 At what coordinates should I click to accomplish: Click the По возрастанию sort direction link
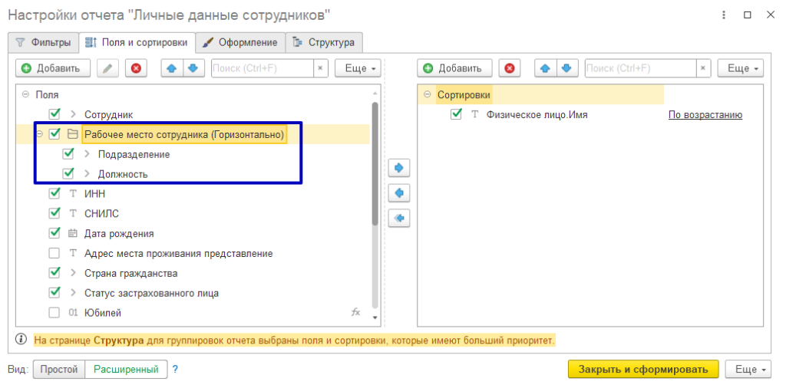[705, 115]
